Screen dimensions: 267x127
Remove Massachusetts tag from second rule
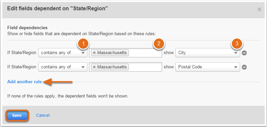point(94,67)
